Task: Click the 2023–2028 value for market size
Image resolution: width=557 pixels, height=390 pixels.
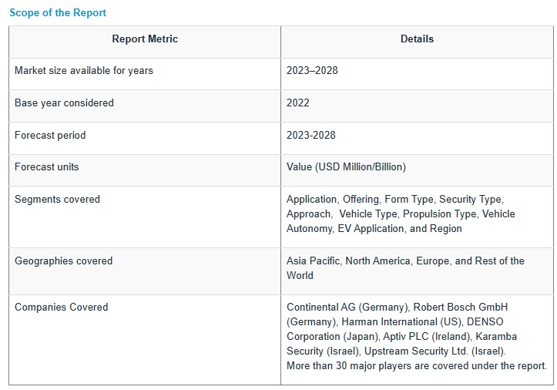Action: tap(312, 71)
